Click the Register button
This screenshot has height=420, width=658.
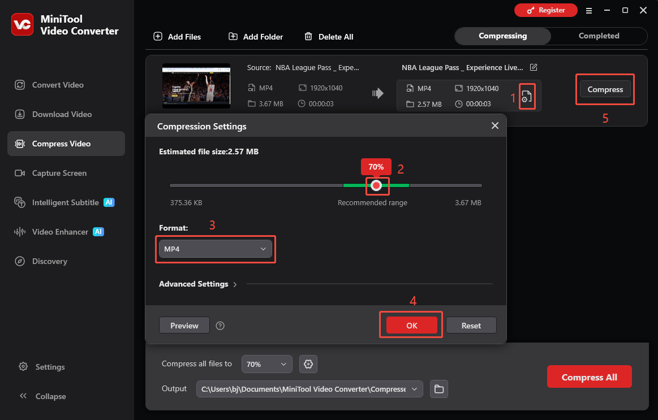(546, 10)
